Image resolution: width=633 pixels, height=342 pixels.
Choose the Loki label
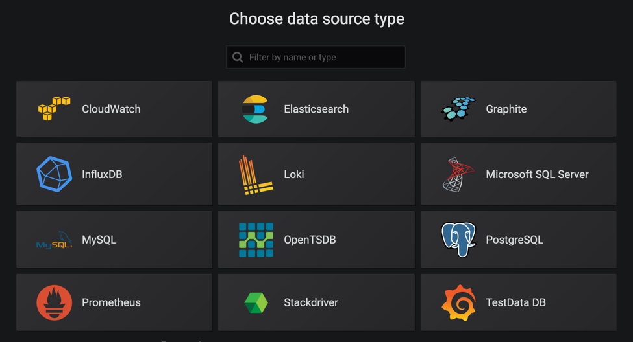pyautogui.click(x=294, y=174)
